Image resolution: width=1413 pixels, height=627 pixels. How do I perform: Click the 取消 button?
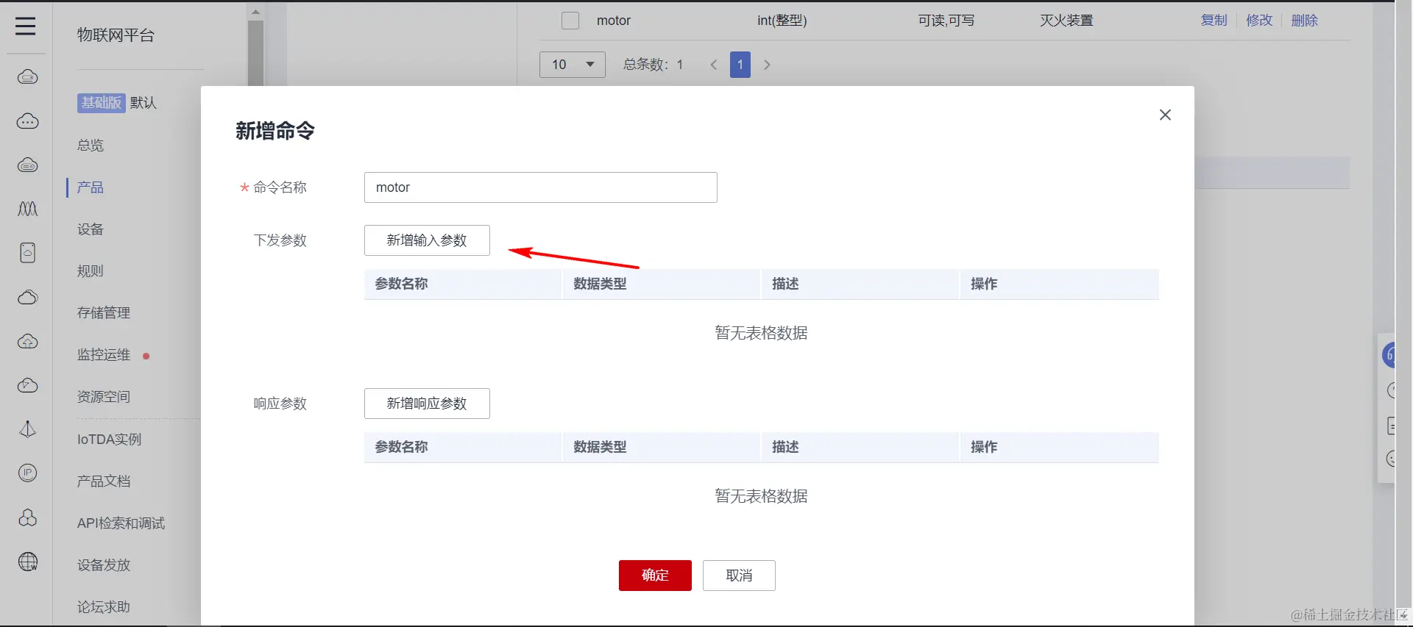click(739, 576)
